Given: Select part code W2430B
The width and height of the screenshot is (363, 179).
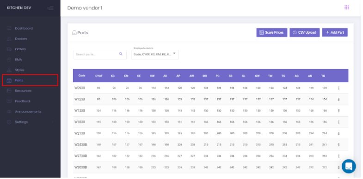Looking at the screenshot, I should click(80, 144).
